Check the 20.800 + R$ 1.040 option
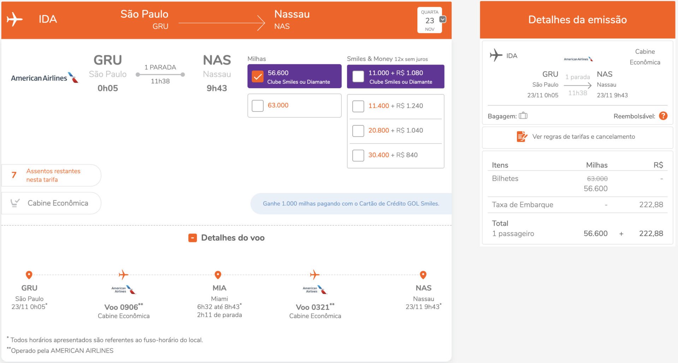The height and width of the screenshot is (363, 678). coord(358,131)
